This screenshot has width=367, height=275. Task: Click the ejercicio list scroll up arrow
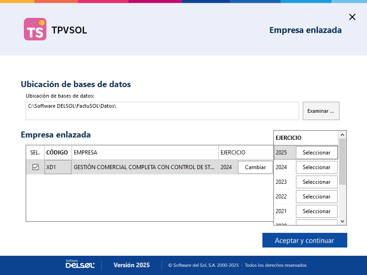coord(342,135)
